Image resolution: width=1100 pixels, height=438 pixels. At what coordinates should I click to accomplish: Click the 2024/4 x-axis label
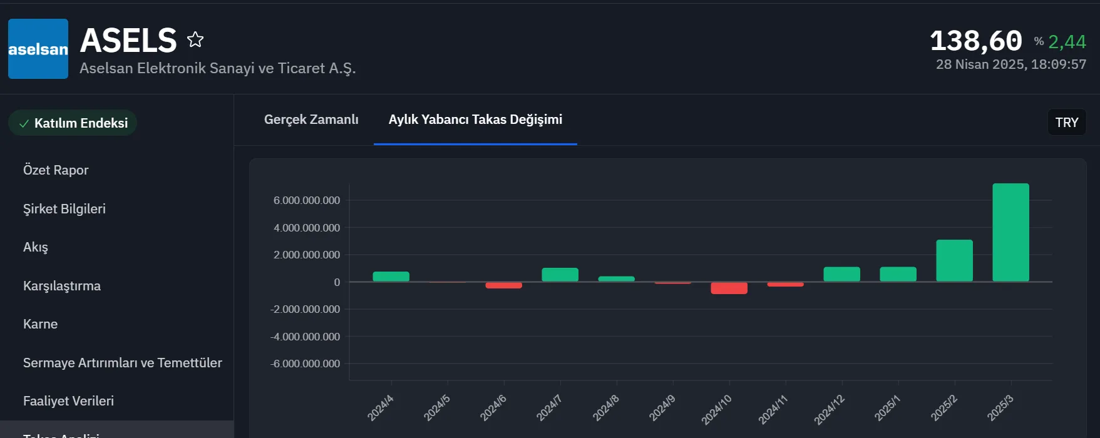pyautogui.click(x=380, y=408)
